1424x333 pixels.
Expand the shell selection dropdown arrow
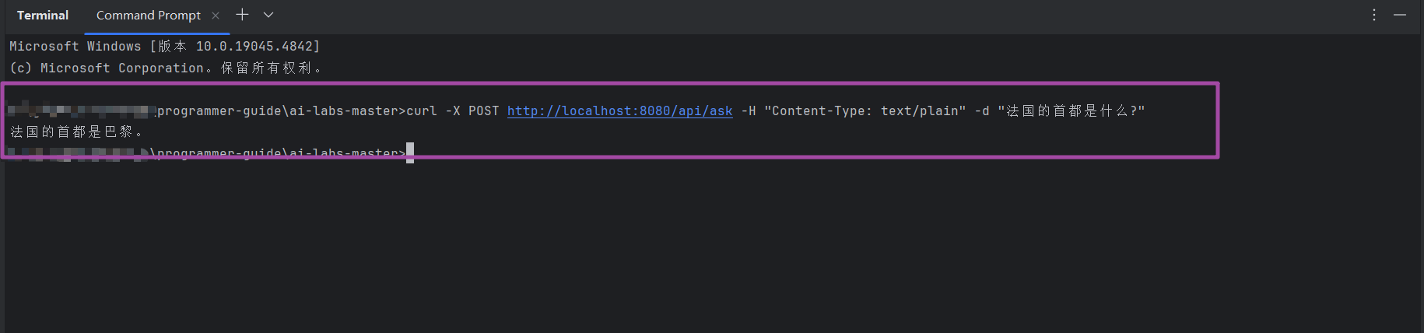[x=268, y=15]
